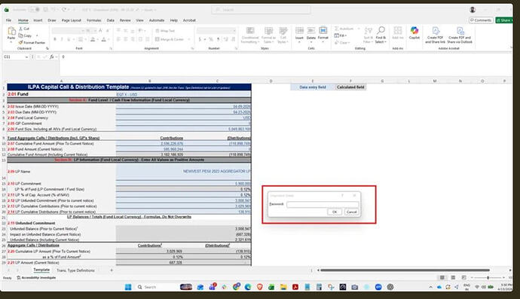Open the Windows Start menu
The width and height of the screenshot is (520, 299).
pos(128,287)
